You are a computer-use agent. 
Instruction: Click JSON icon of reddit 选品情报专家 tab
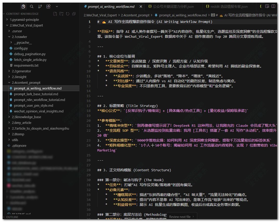coord(207,7)
